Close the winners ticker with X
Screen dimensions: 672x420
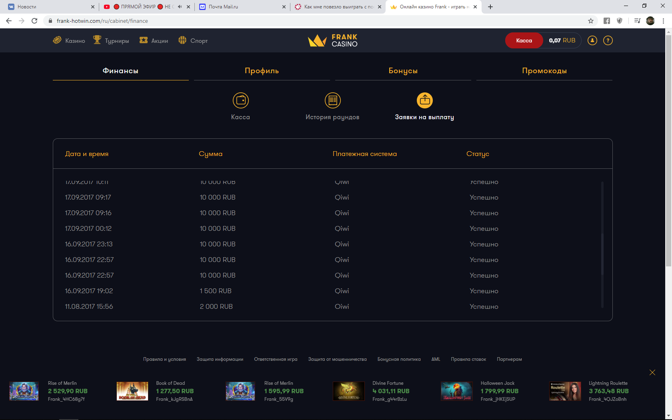(x=652, y=372)
